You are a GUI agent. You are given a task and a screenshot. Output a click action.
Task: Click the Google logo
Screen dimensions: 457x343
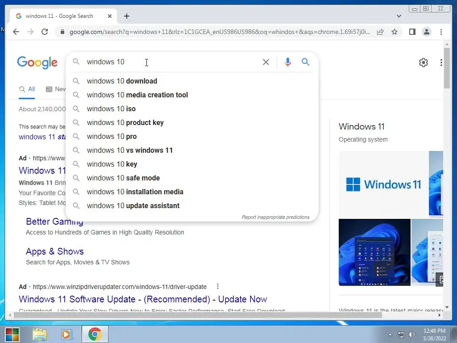[x=37, y=63]
